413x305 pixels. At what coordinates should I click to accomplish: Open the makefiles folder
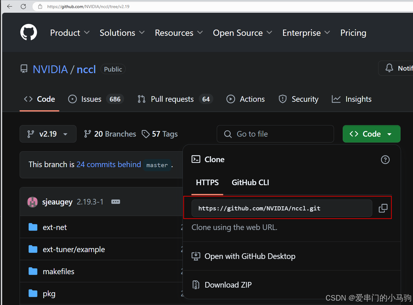[x=58, y=271]
